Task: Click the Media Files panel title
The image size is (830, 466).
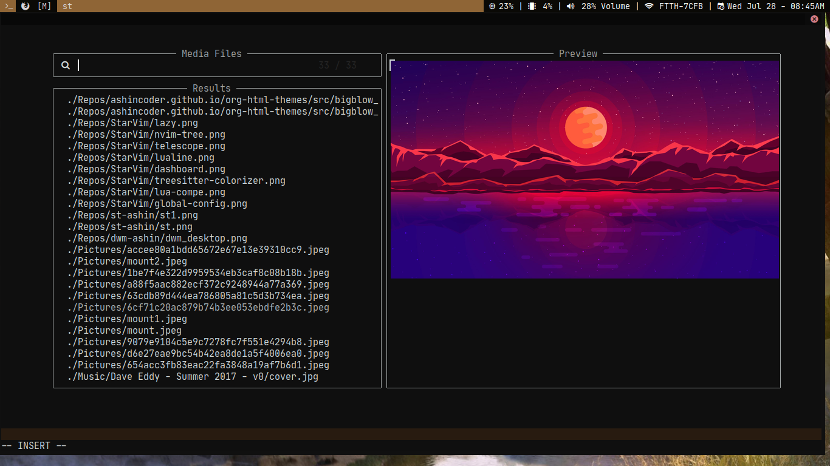Action: [x=211, y=53]
